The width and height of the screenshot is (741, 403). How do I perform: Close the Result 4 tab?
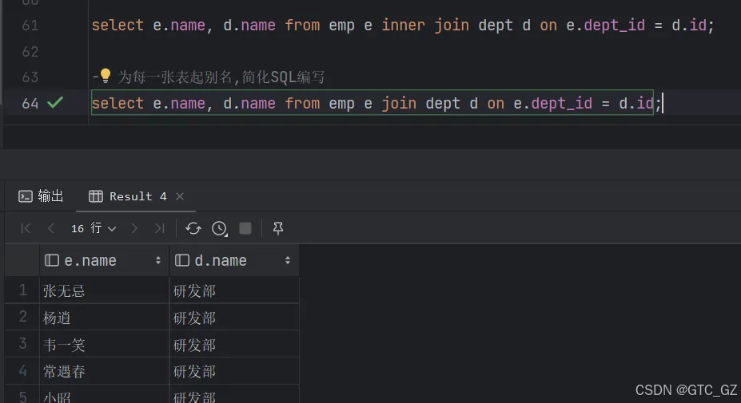point(180,196)
